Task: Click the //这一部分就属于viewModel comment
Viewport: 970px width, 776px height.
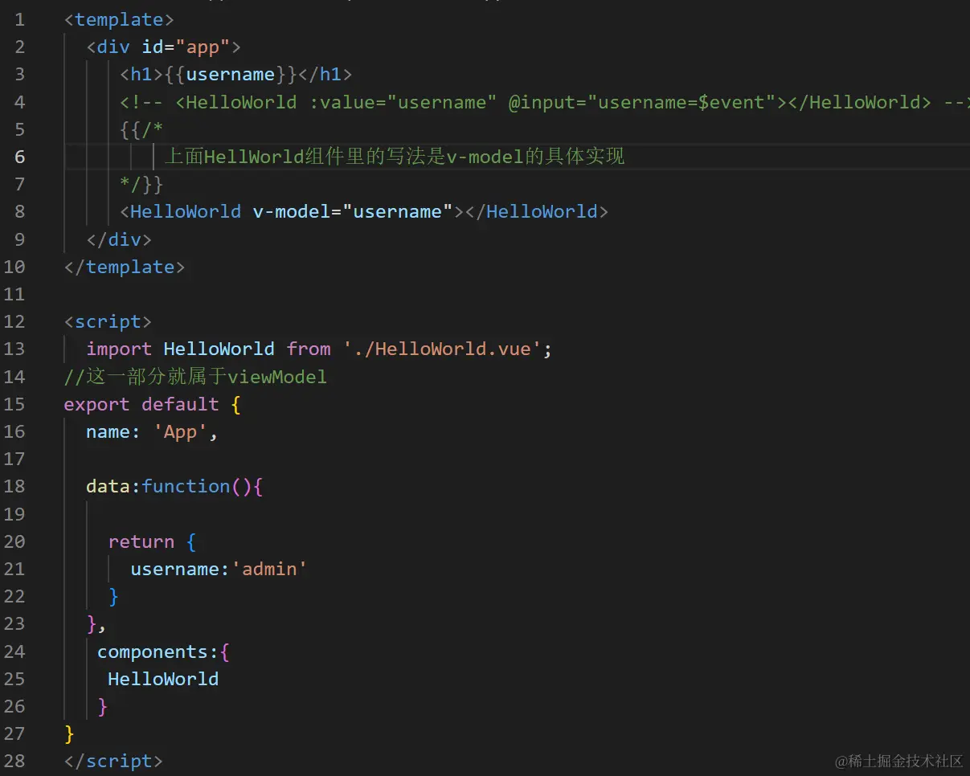Action: click(x=195, y=376)
